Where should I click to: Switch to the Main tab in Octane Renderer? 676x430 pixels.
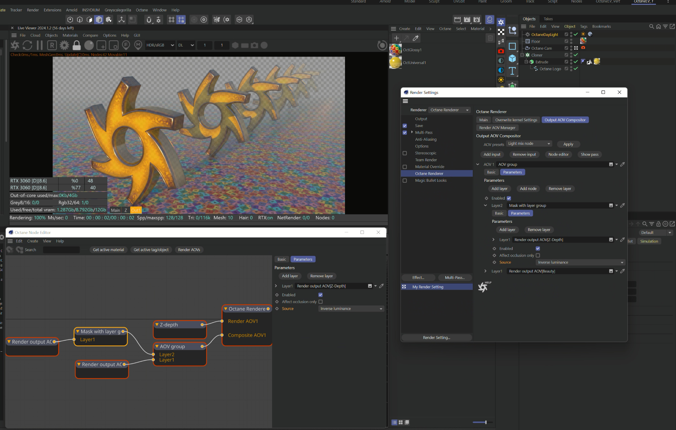coord(483,120)
